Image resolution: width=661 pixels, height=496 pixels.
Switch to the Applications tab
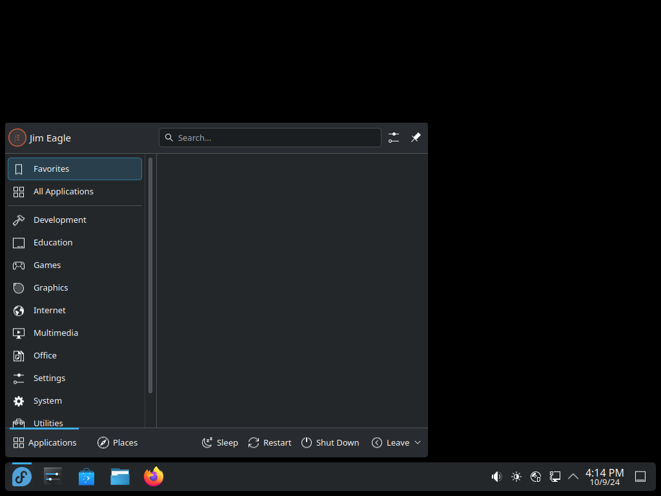click(x=45, y=442)
